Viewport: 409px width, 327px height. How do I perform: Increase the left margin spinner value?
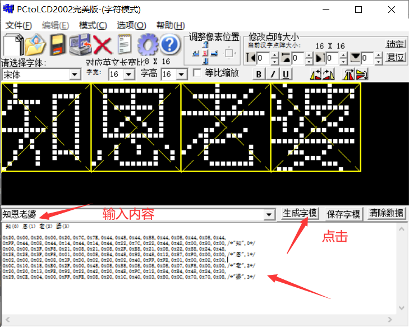[274, 55]
